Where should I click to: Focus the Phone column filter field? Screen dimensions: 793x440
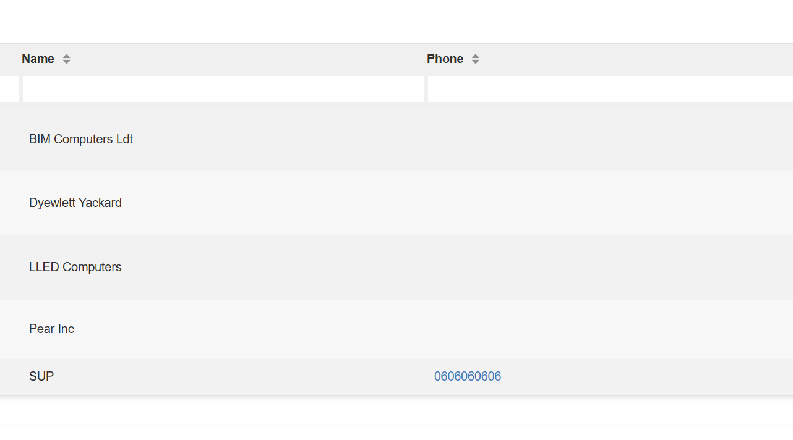point(610,89)
